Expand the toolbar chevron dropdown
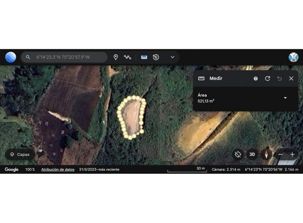Screen dimensions: 303x223 tap(172, 57)
